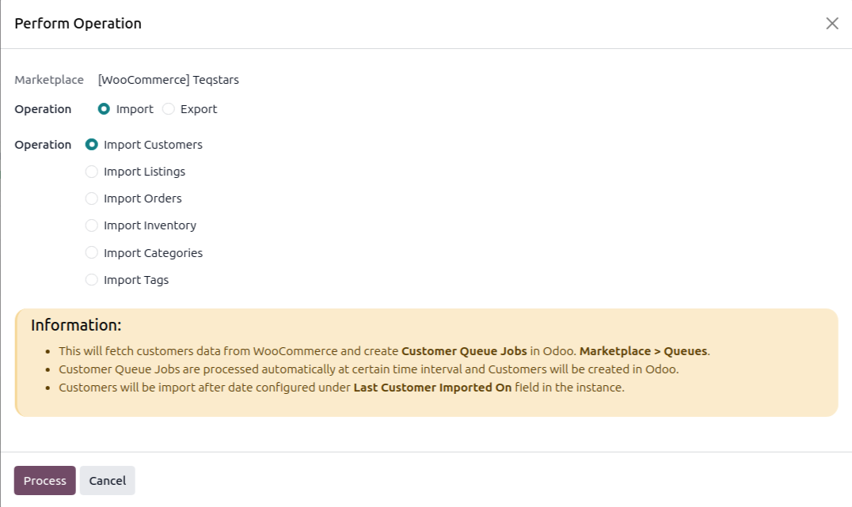Click the bold 'Customer Queue Jobs' text

[464, 351]
